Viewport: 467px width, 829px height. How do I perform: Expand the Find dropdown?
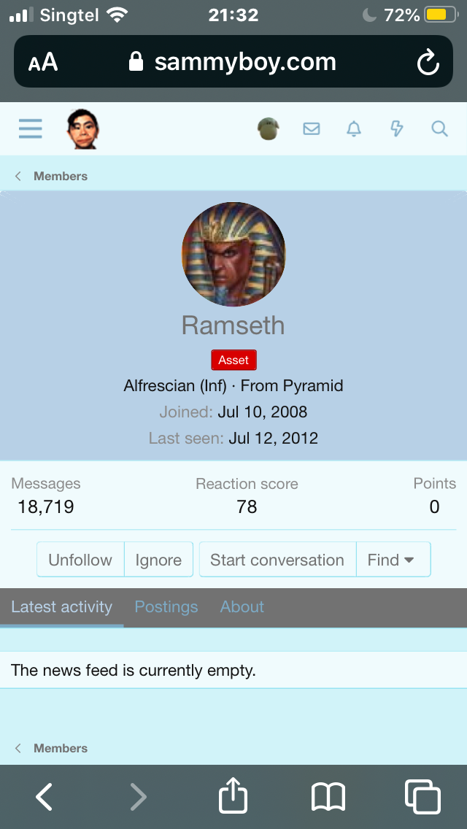point(393,560)
